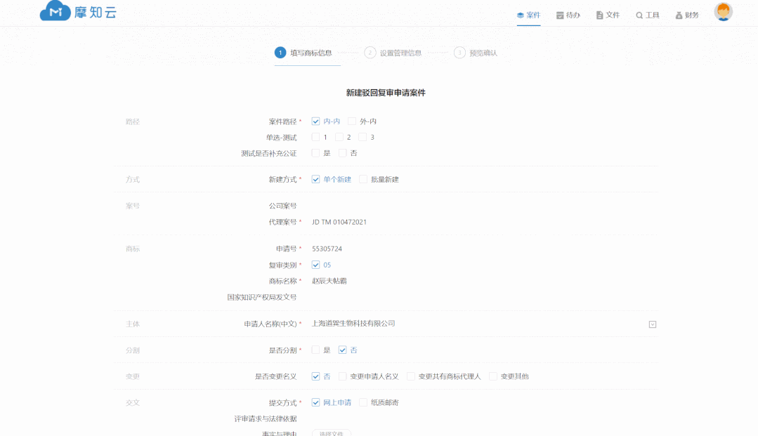Click the step 1 circle 填写商标信息

(280, 53)
